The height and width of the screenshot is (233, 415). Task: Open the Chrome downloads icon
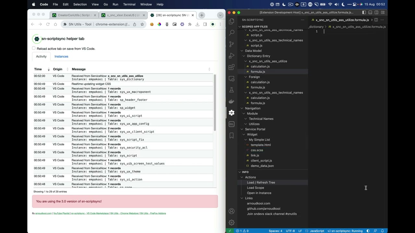tap(197, 24)
